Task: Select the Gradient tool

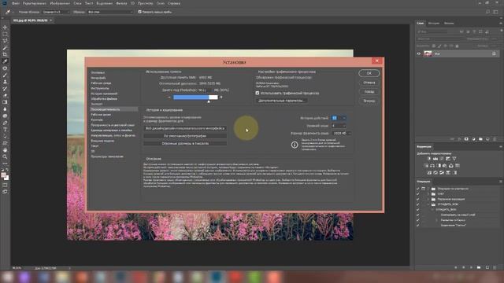Action: click(x=5, y=102)
